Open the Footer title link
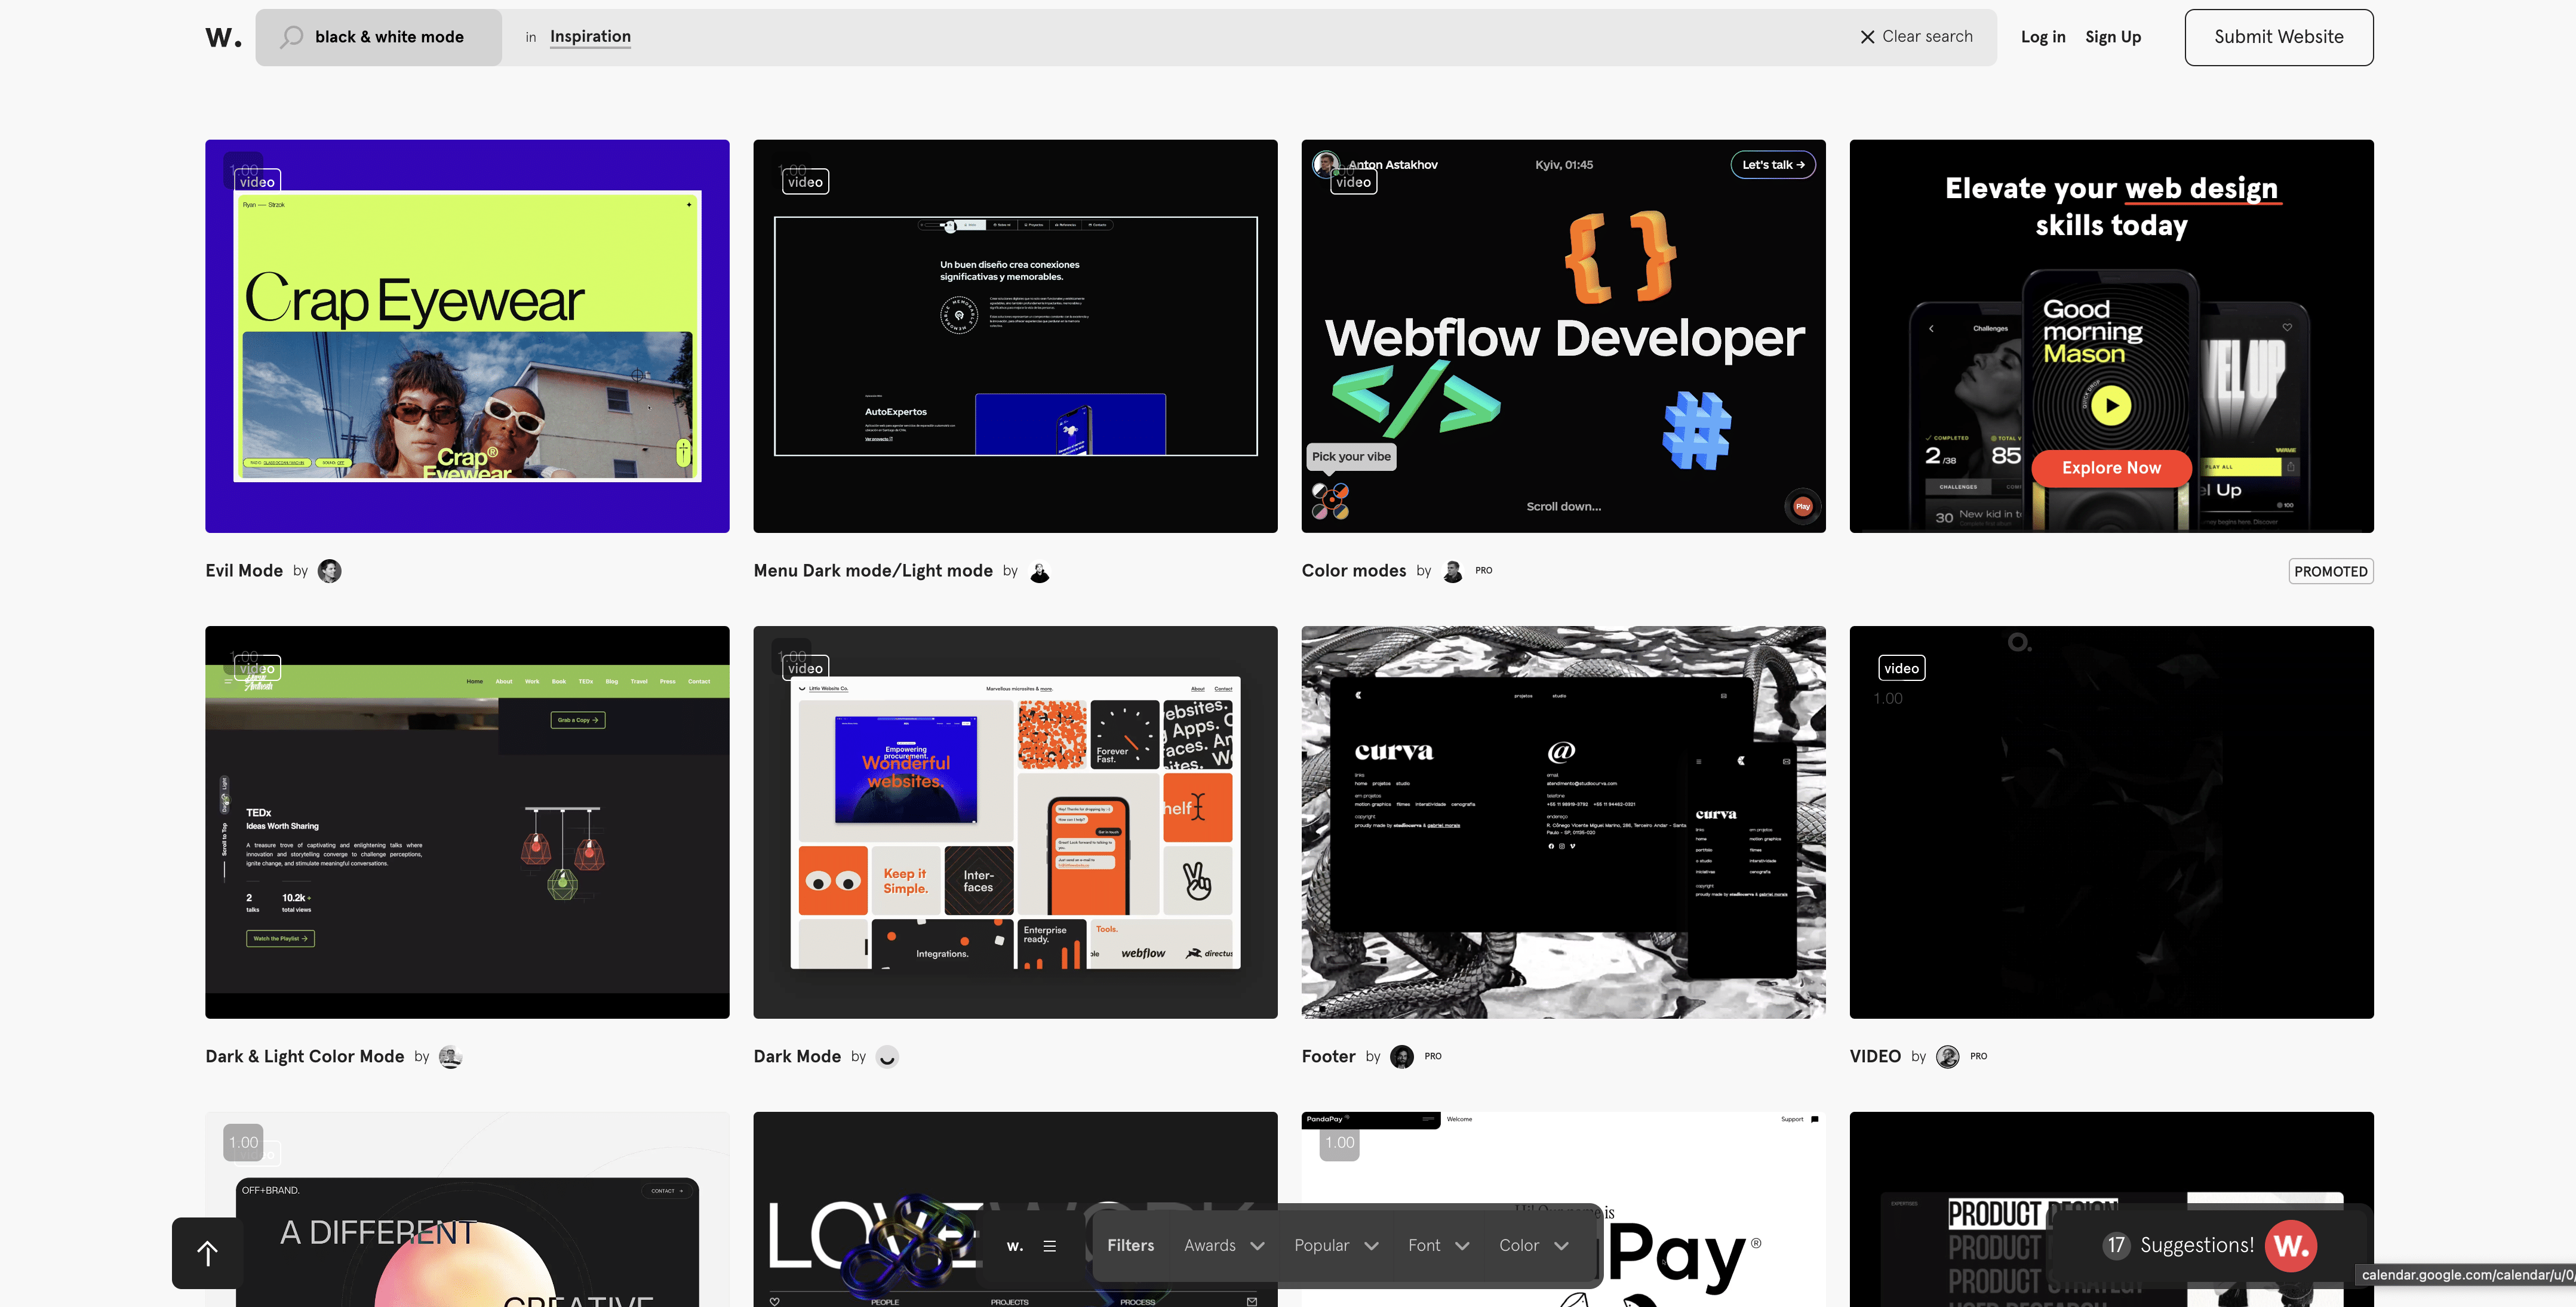Image resolution: width=2576 pixels, height=1307 pixels. point(1328,1056)
